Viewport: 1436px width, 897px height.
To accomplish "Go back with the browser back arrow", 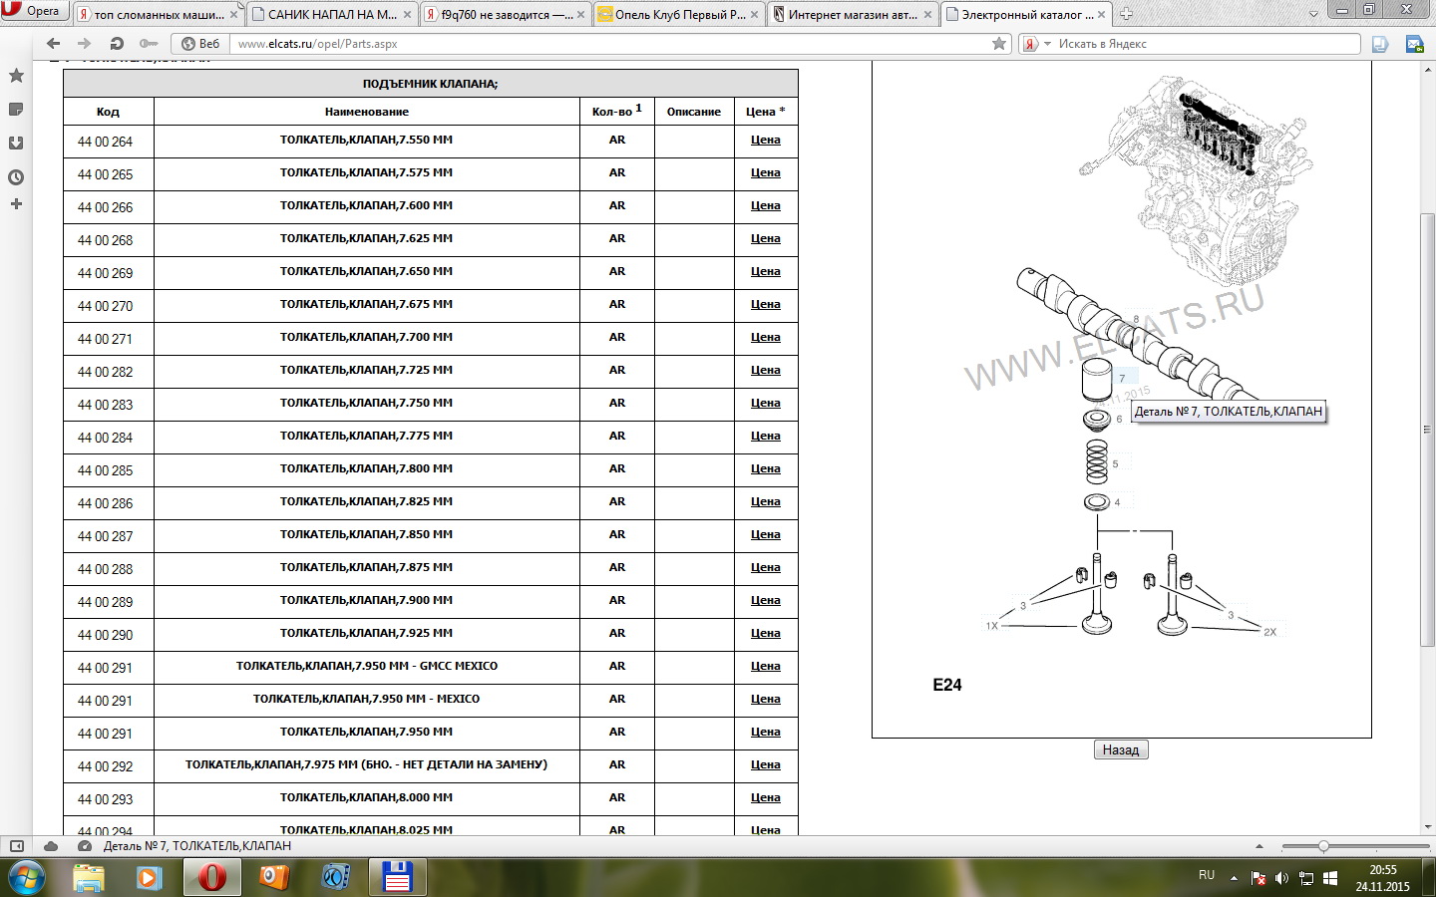I will point(54,44).
